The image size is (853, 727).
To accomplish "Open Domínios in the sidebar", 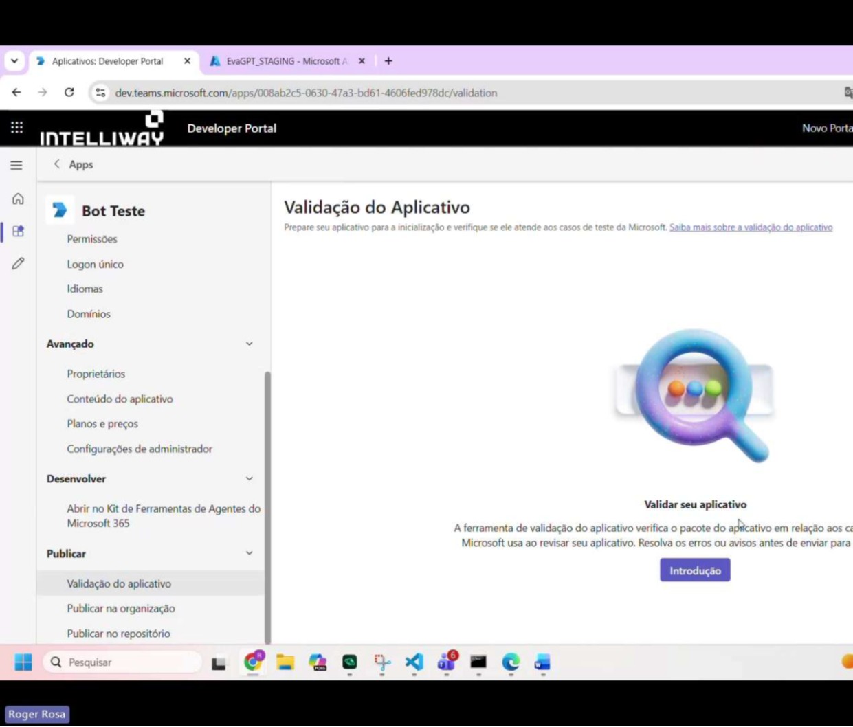I will (x=89, y=314).
